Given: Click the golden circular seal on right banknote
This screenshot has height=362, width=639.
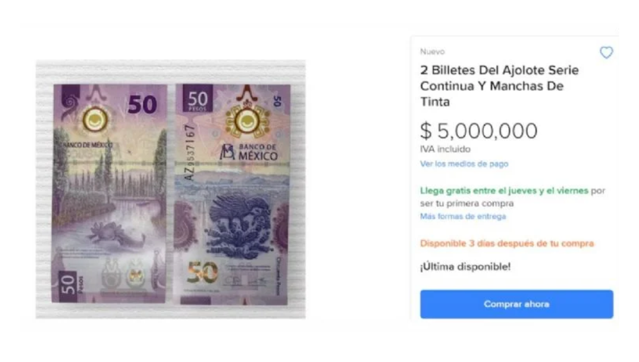Looking at the screenshot, I should tap(247, 121).
